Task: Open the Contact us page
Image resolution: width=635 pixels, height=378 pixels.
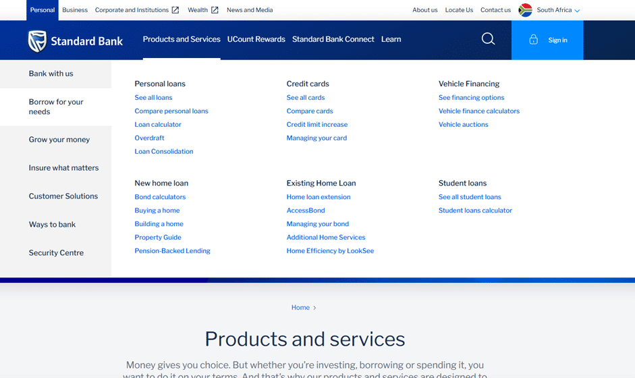Action: 495,10
